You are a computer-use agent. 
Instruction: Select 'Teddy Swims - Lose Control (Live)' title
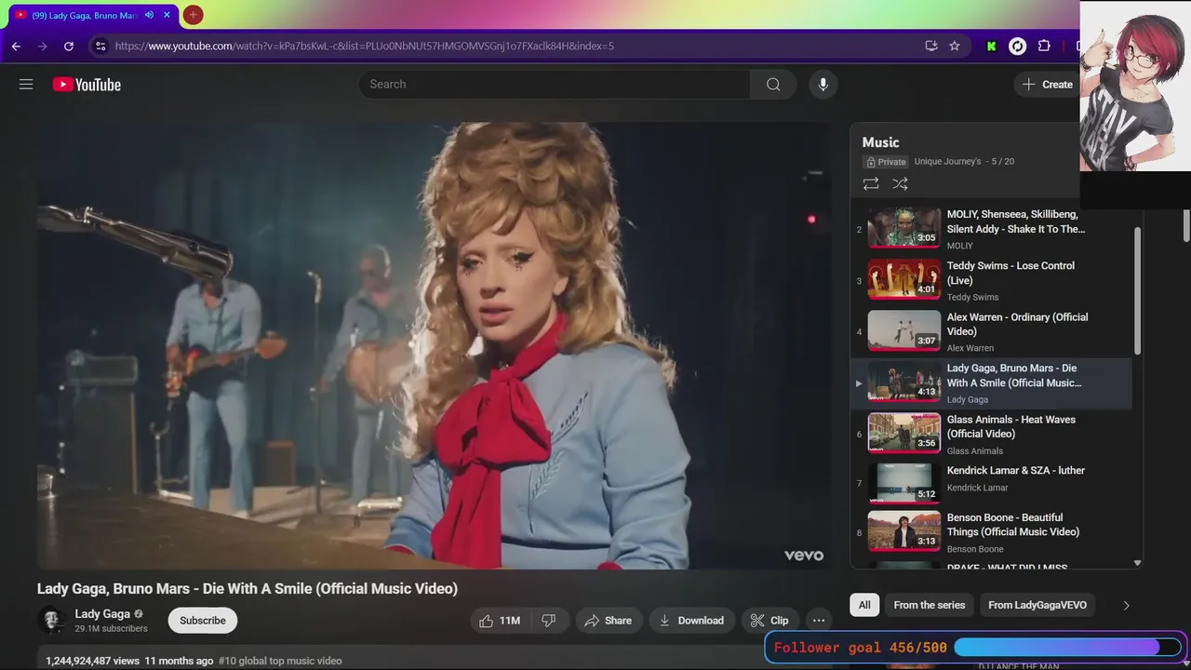[1010, 273]
